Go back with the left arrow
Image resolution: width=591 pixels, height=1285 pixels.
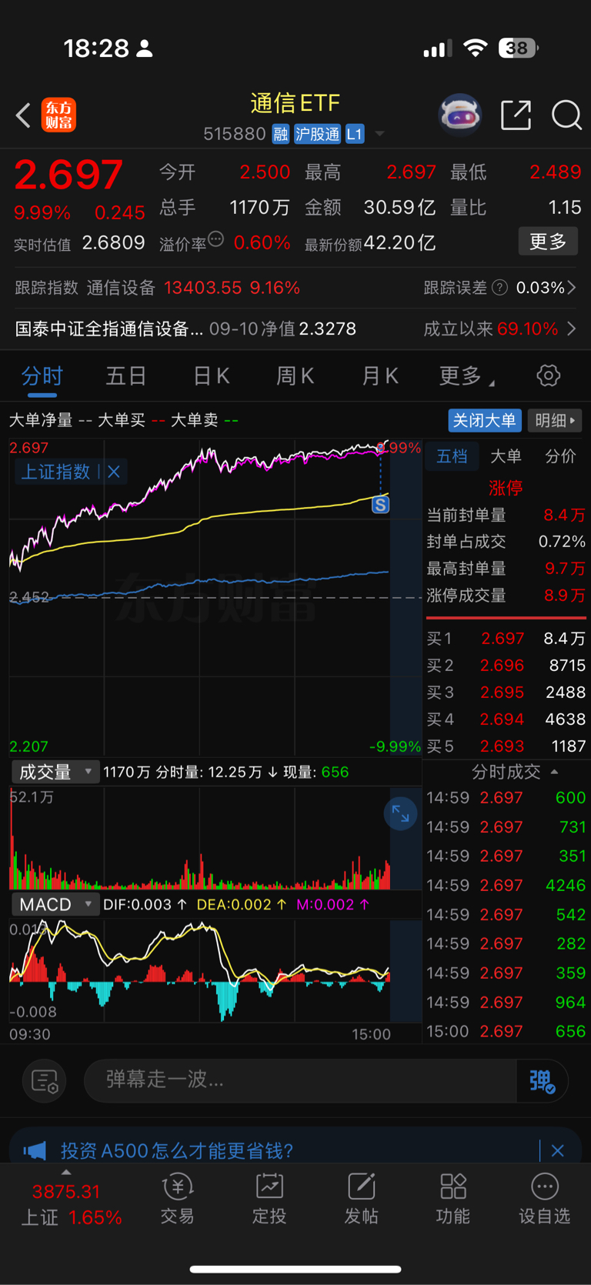pos(24,116)
